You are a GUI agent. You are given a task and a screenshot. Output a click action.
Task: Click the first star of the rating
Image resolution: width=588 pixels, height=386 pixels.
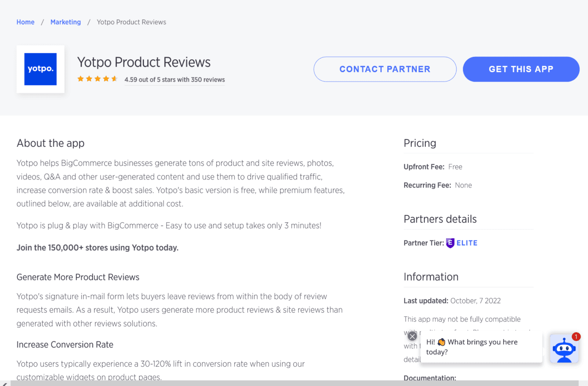(x=81, y=78)
